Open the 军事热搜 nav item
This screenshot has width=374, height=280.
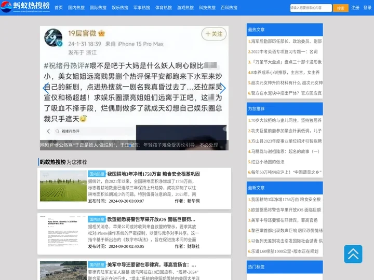[x=142, y=8]
